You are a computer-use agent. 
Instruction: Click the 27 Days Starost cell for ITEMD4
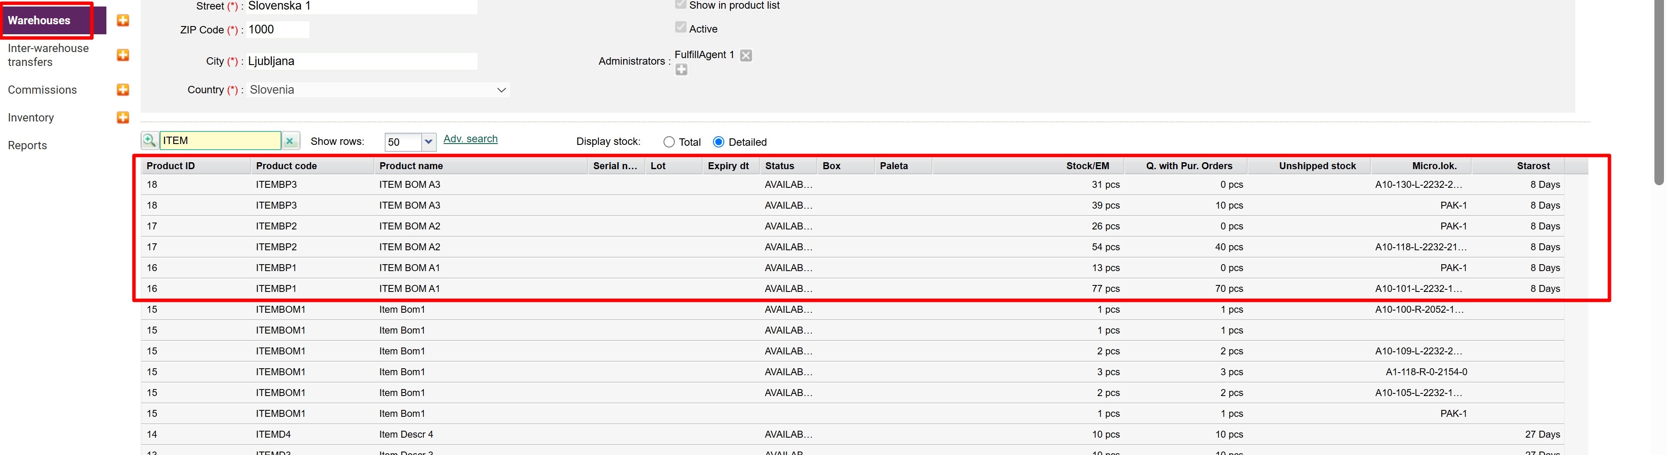(x=1542, y=434)
